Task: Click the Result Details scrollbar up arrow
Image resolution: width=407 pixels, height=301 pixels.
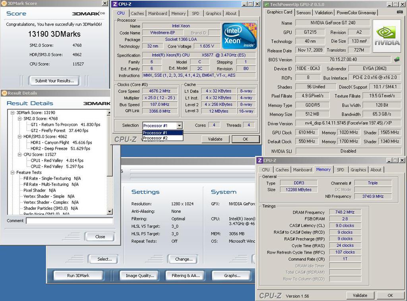Action: (x=109, y=113)
